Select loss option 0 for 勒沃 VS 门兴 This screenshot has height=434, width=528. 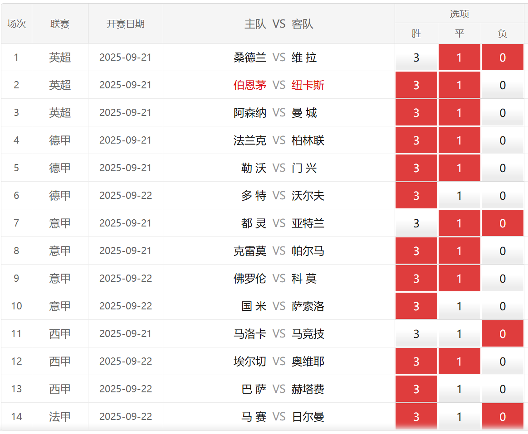coord(502,168)
